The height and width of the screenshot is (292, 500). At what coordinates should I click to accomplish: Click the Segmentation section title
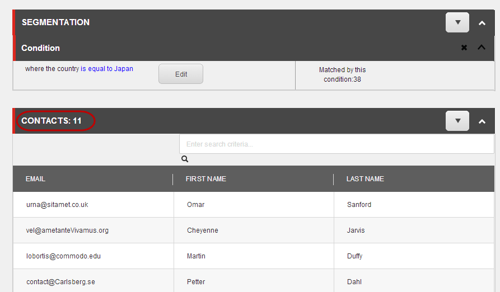55,22
